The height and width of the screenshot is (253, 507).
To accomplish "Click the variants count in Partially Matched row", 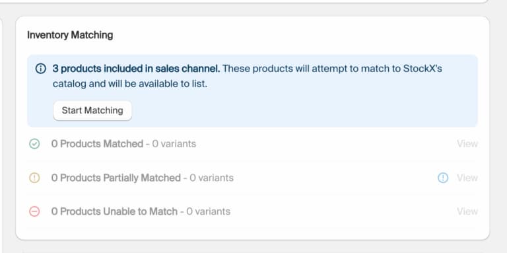I will point(211,178).
